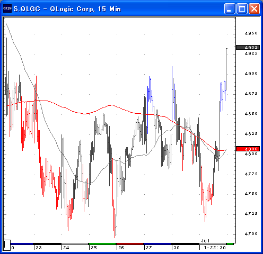Click the green session strip after 25
263x254 pixels.
(x=102, y=244)
